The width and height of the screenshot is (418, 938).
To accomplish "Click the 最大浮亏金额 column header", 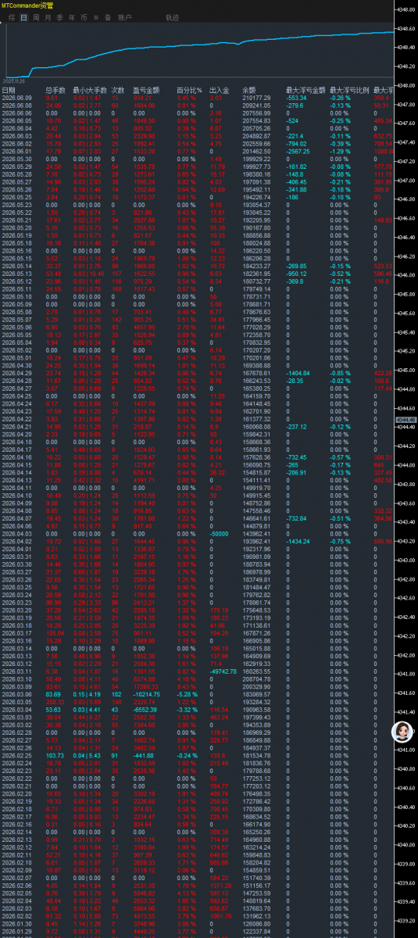I will pos(305,91).
